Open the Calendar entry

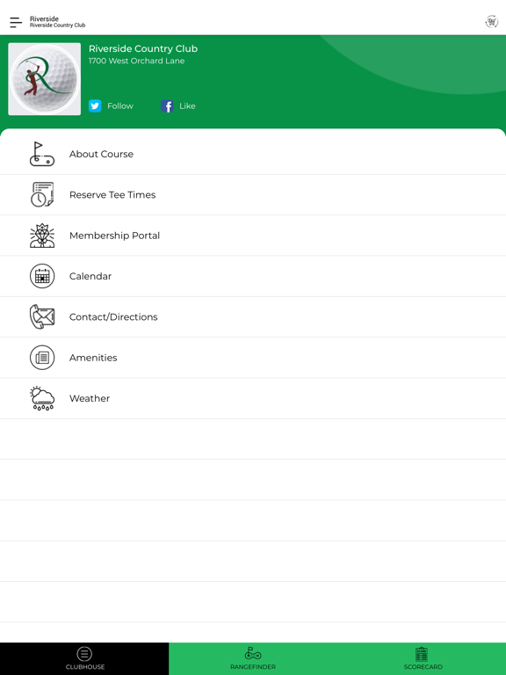[x=253, y=276]
